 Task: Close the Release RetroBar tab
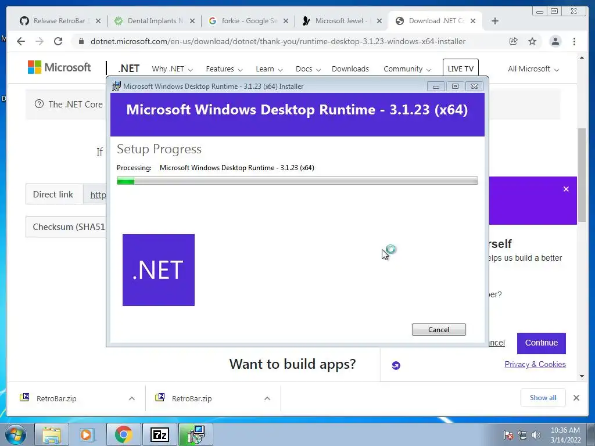[x=98, y=21]
